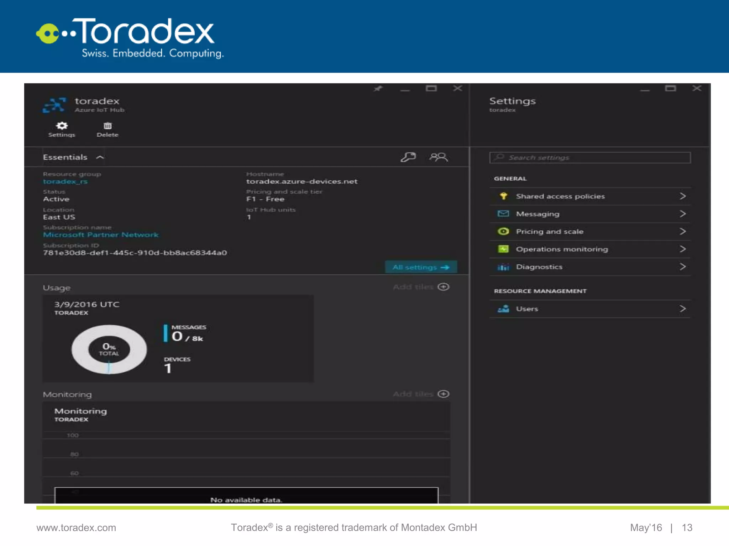Viewport: 729px width, 546px height.
Task: Open Pricing and scale settings
Action: 590,231
